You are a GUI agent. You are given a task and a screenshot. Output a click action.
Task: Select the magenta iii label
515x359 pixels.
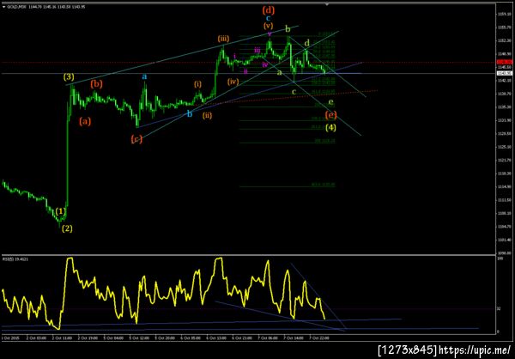(257, 50)
